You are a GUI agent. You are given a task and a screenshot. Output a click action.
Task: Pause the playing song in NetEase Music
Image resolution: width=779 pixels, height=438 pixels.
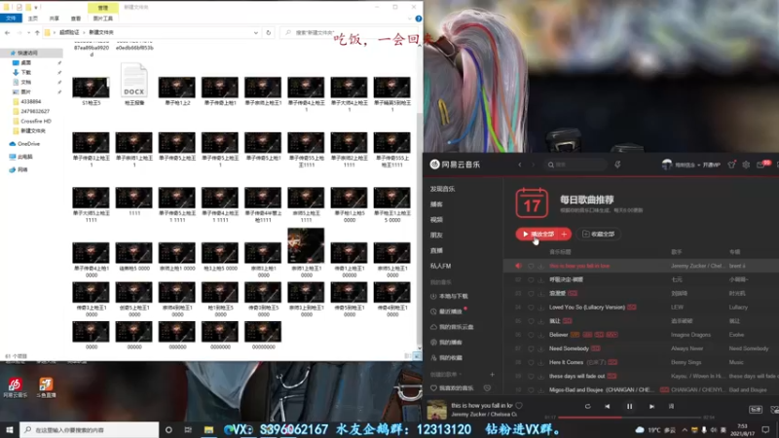pyautogui.click(x=629, y=406)
